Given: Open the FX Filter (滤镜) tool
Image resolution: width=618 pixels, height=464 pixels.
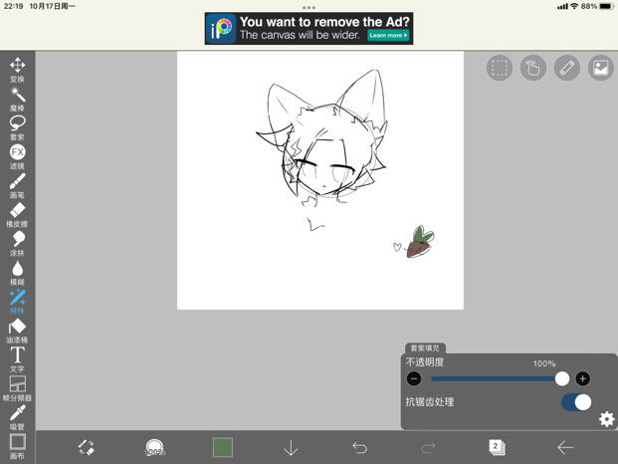Looking at the screenshot, I should [17, 153].
